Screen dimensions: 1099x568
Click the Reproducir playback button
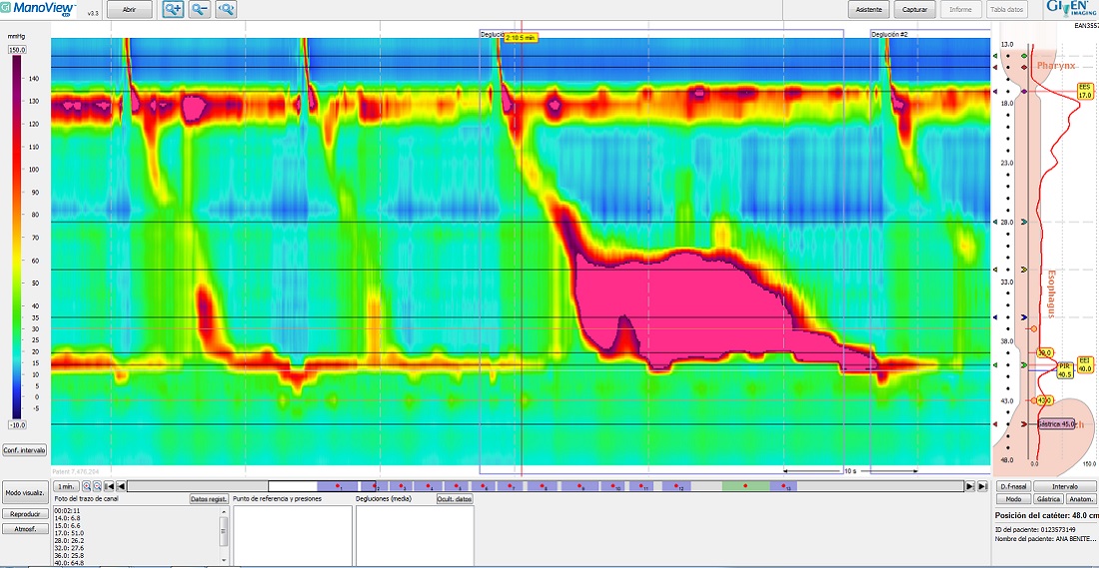25,514
